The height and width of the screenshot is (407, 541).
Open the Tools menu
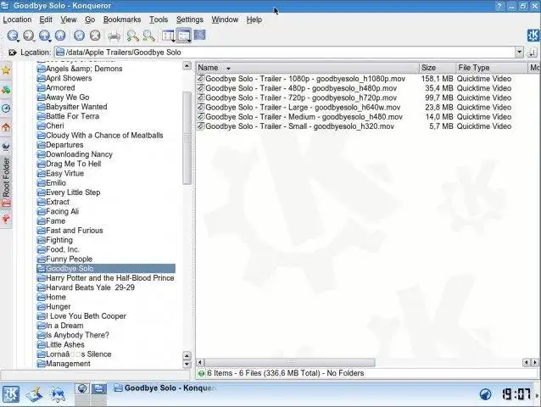coord(159,20)
